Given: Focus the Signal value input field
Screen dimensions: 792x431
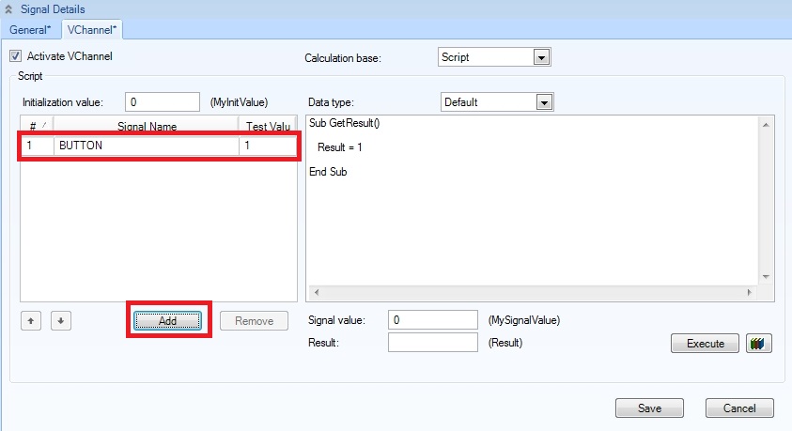Looking at the screenshot, I should (x=433, y=320).
